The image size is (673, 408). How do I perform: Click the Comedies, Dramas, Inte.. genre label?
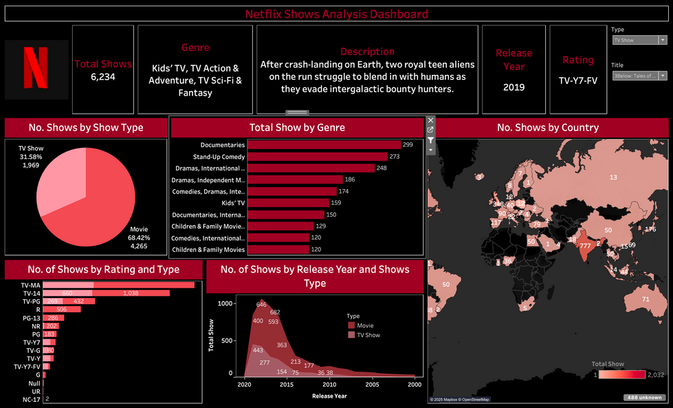click(208, 191)
